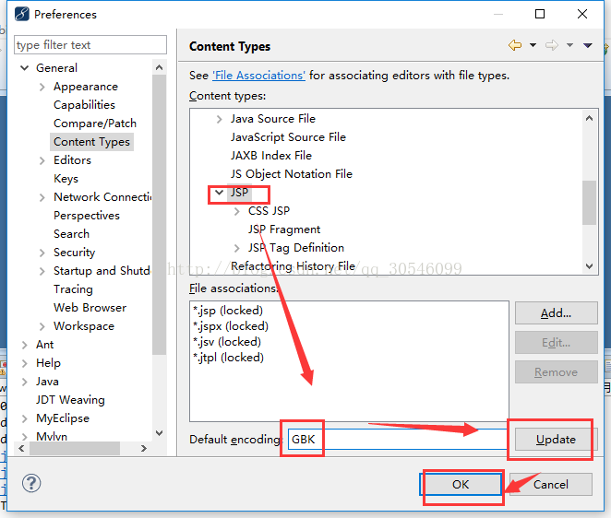The height and width of the screenshot is (518, 611).
Task: Click the tree horizontal scroll-left arrow
Action: [21, 448]
